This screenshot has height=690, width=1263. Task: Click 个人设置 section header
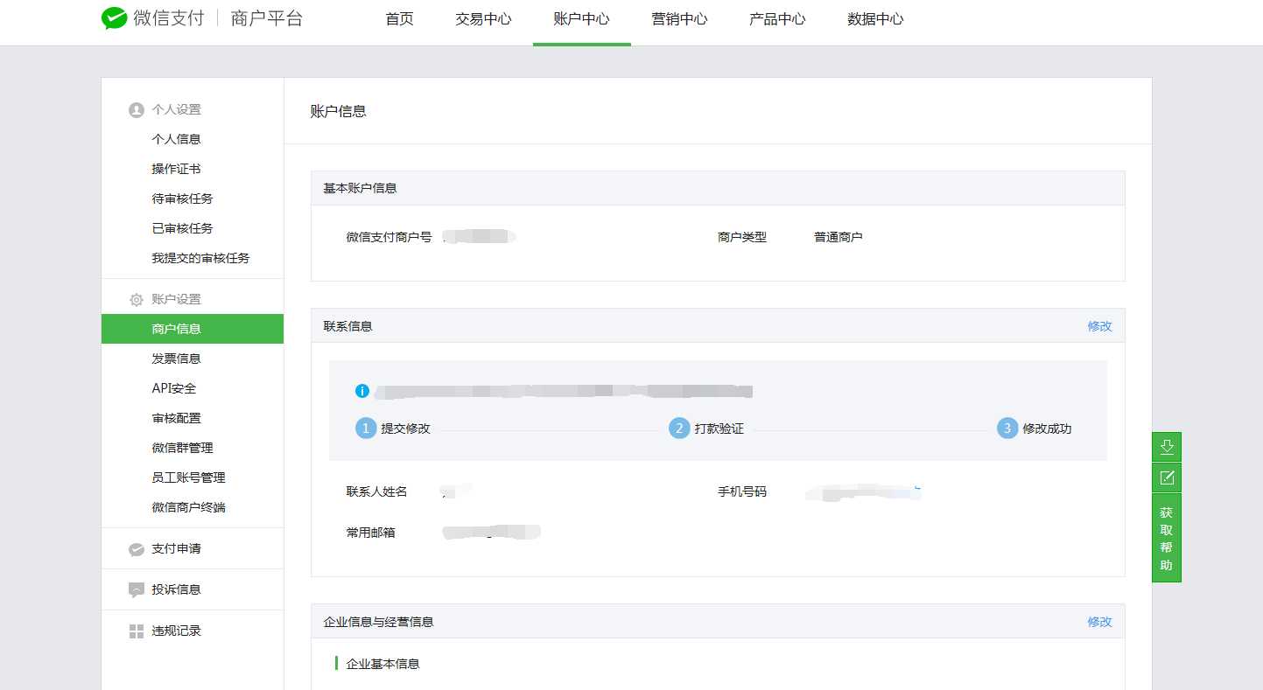pos(176,109)
